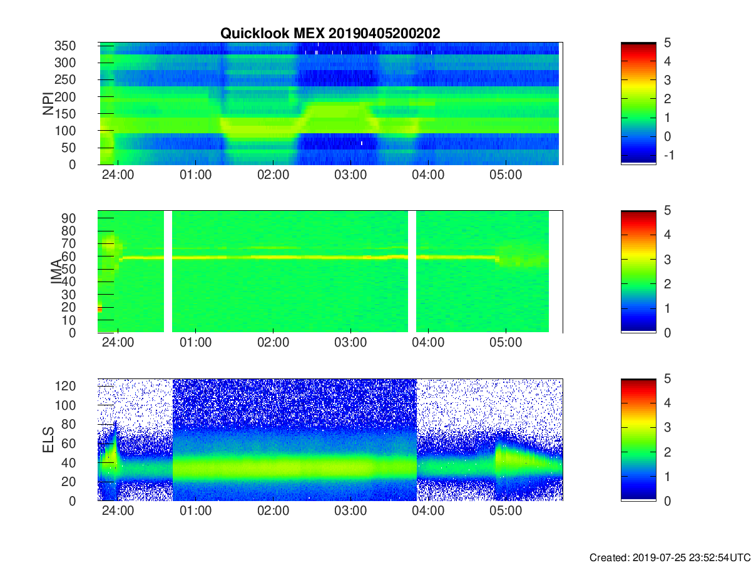The height and width of the screenshot is (563, 751).
Task: Select the ELS y-axis label
Action: [x=49, y=440]
